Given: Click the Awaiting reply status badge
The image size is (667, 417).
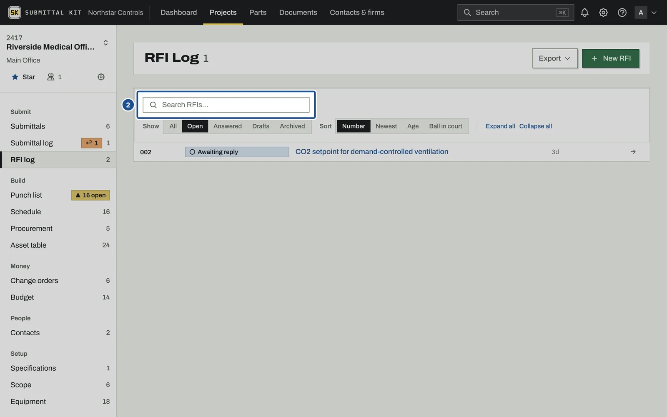Looking at the screenshot, I should coord(237,152).
